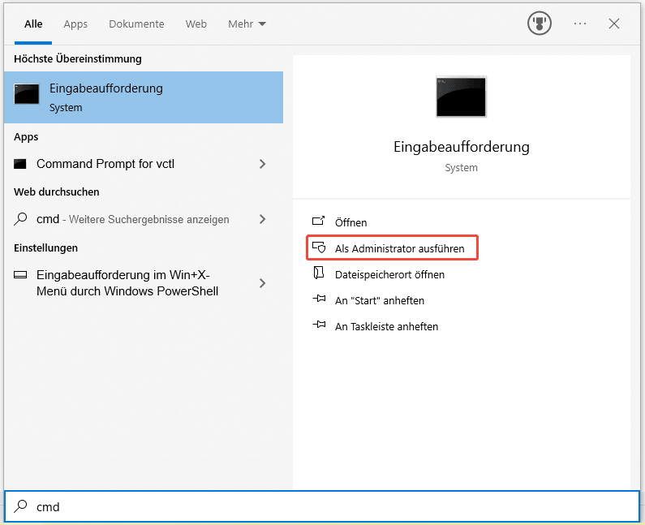Screen dimensions: 645x525
Task: Switch to the Alle tab
Action: click(x=33, y=24)
